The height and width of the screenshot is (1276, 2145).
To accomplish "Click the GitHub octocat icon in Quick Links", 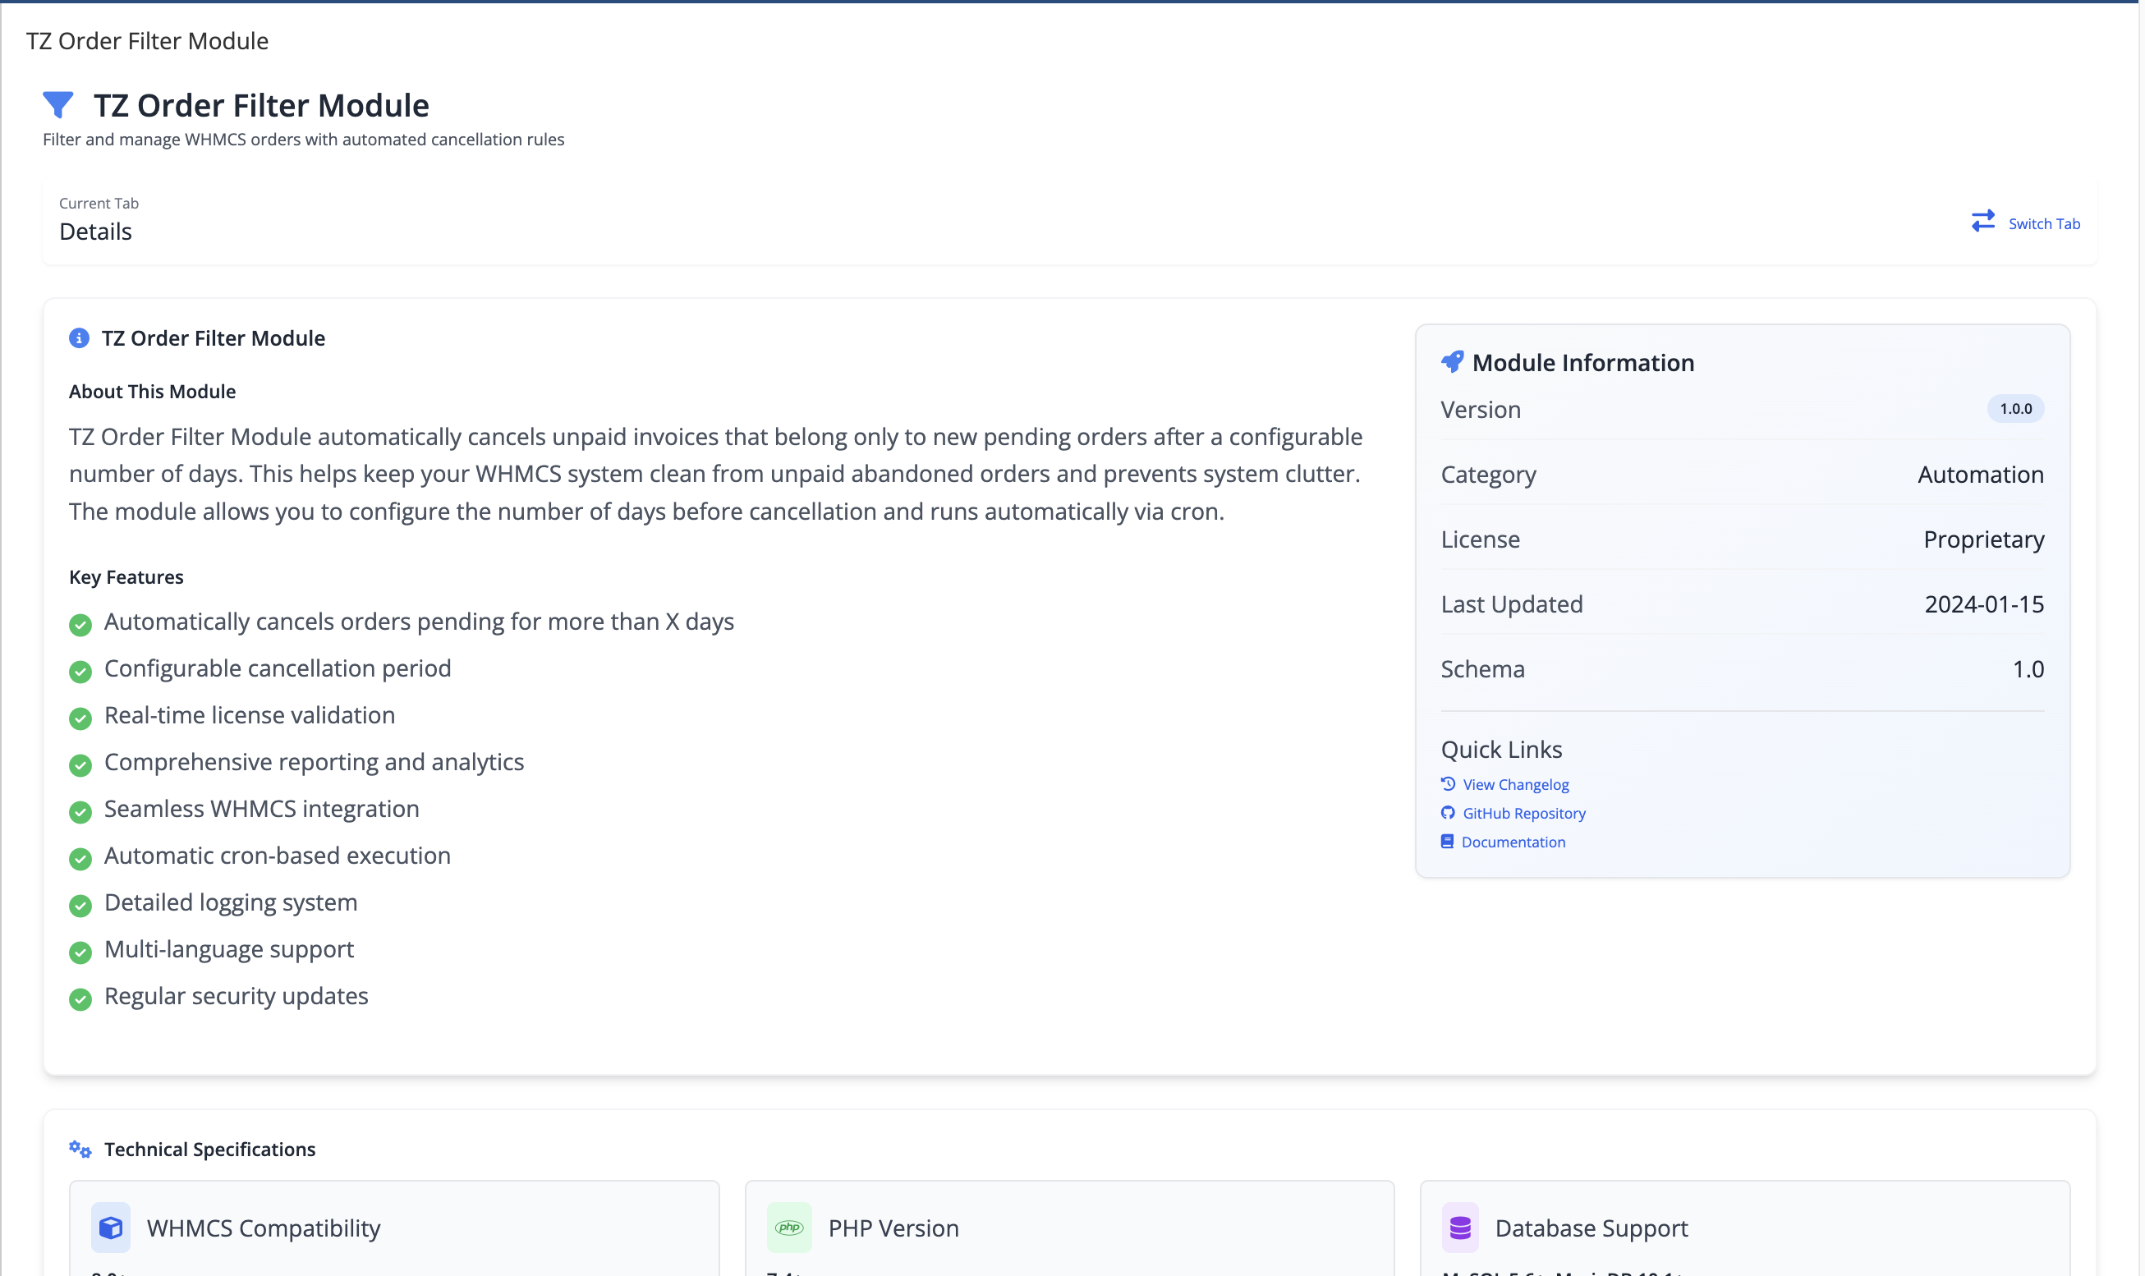I will point(1448,813).
